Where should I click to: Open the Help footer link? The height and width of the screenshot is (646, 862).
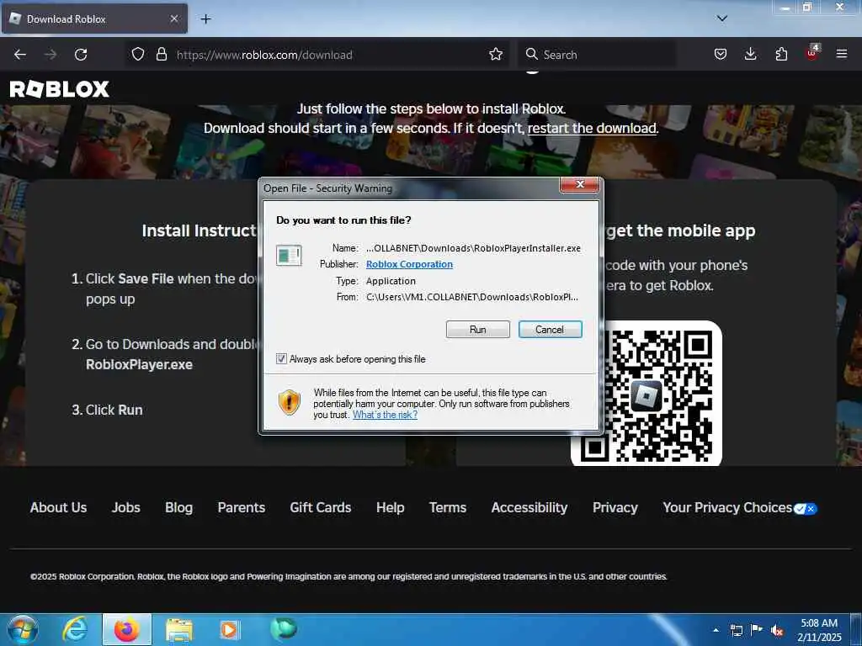coord(391,507)
